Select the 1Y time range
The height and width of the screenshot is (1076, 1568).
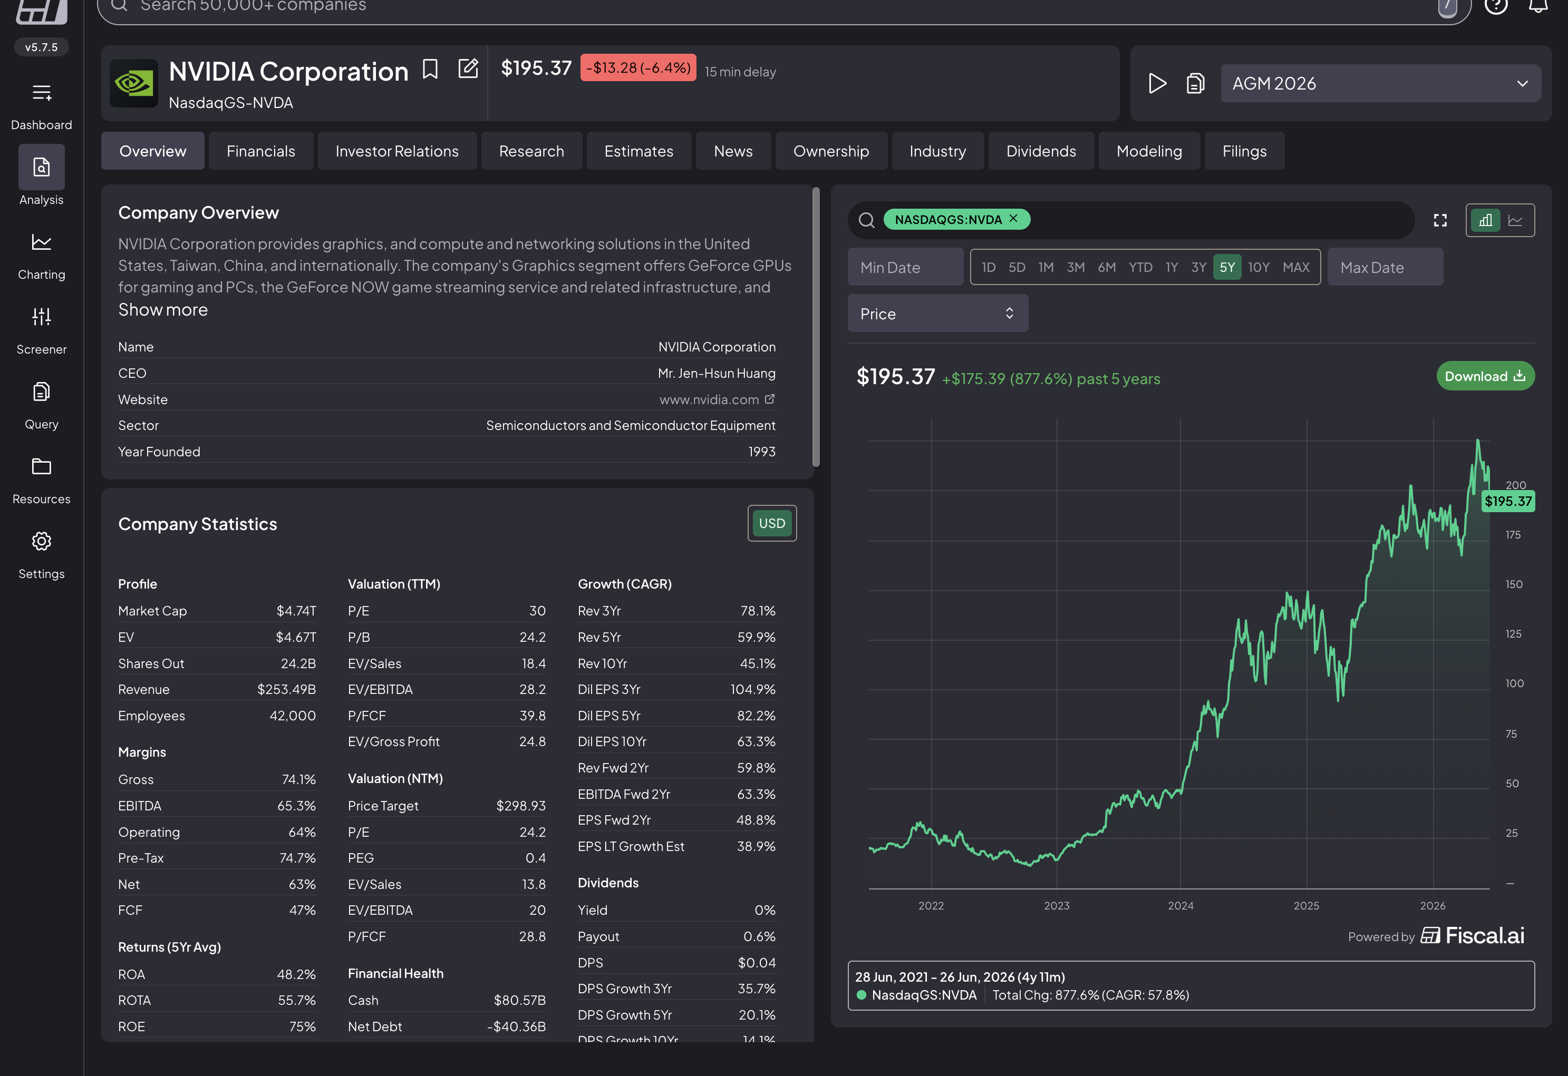tap(1172, 267)
